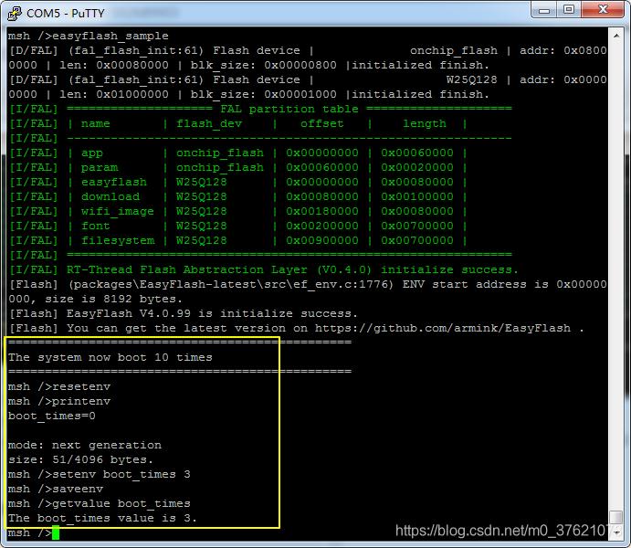Click the 'download' partition name

click(x=110, y=196)
